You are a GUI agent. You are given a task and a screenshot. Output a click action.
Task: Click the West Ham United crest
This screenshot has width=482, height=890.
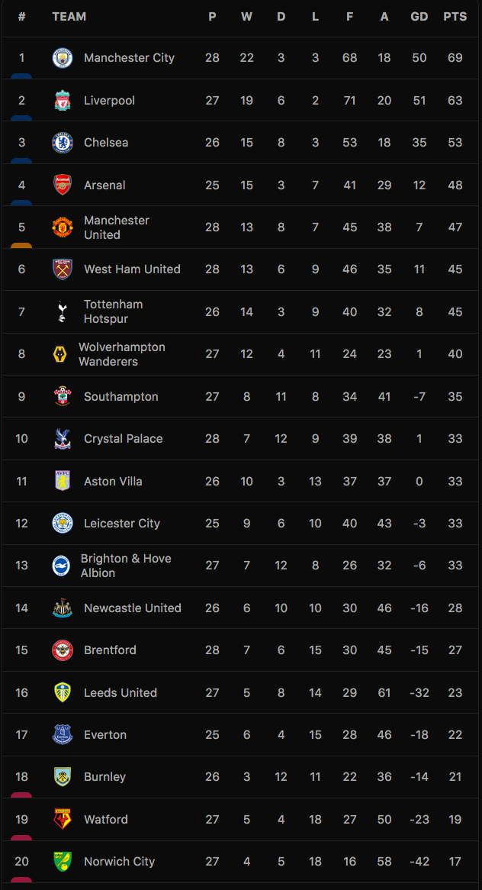(x=63, y=269)
